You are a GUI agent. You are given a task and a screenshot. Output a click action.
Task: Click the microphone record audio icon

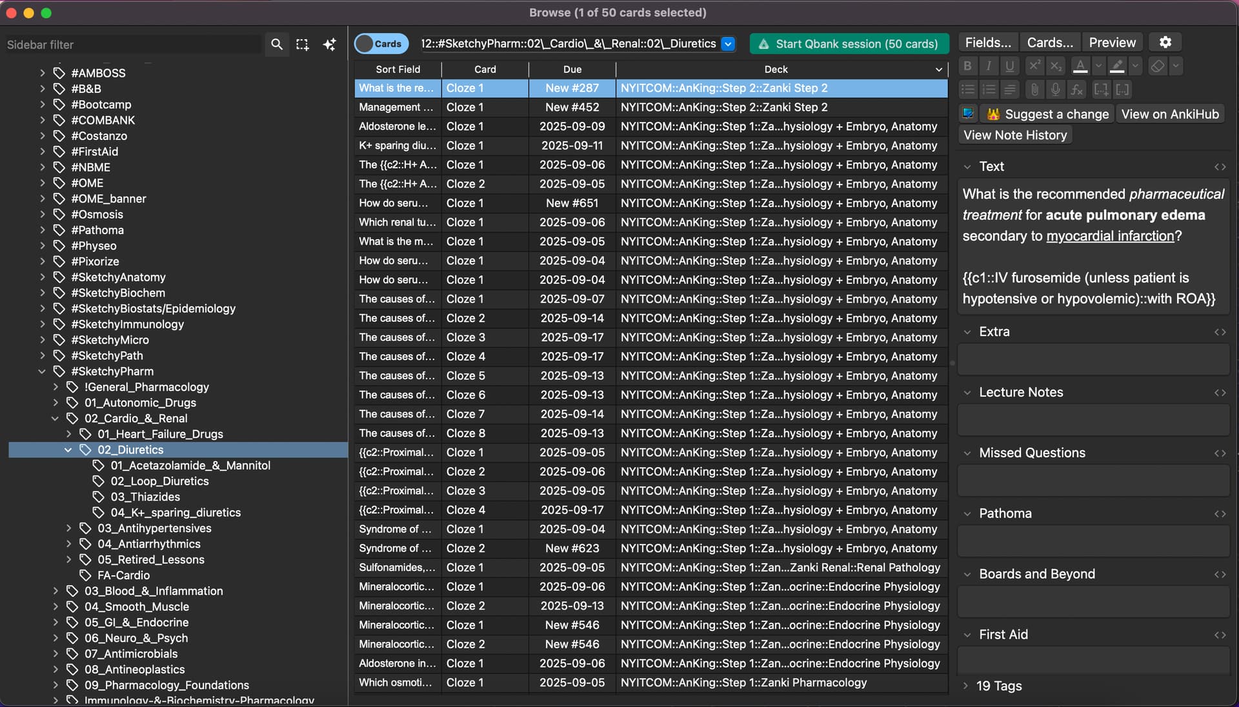(1056, 90)
